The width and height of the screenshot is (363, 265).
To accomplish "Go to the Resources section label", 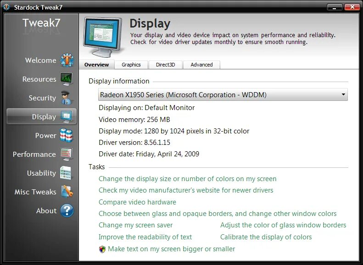I will pos(39,79).
